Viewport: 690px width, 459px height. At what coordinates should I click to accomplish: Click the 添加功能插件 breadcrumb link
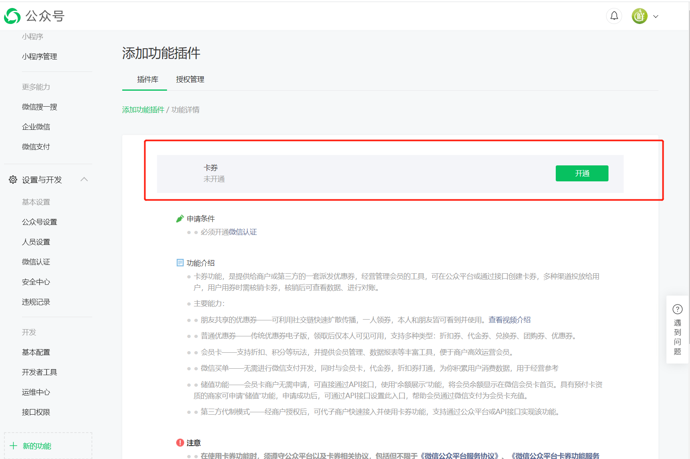pos(143,110)
